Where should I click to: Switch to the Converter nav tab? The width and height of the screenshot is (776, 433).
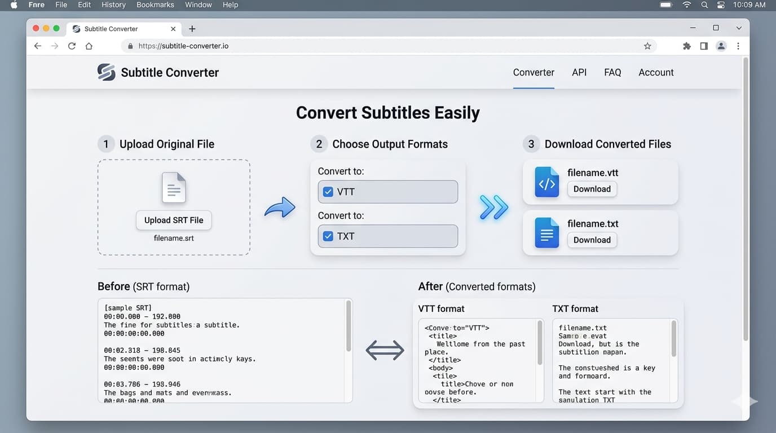pos(533,72)
